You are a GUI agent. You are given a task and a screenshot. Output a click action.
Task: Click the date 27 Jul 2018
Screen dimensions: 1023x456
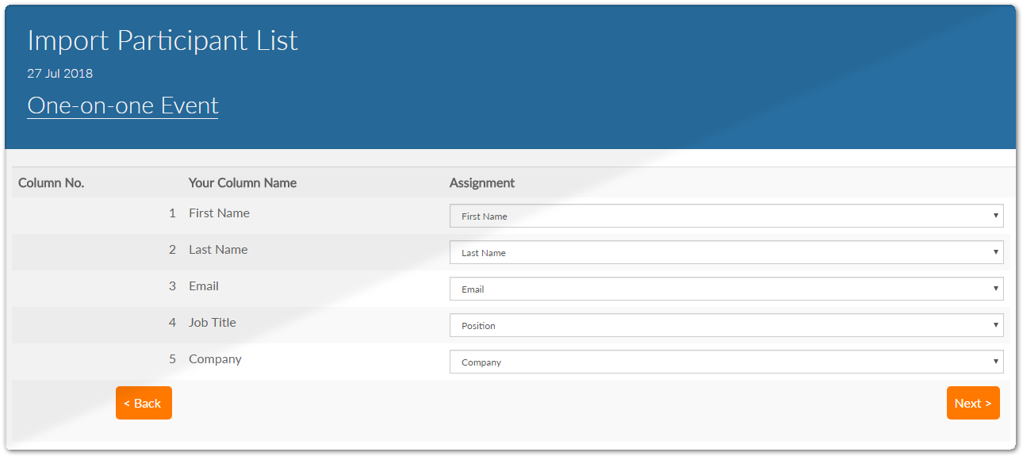[x=59, y=74]
